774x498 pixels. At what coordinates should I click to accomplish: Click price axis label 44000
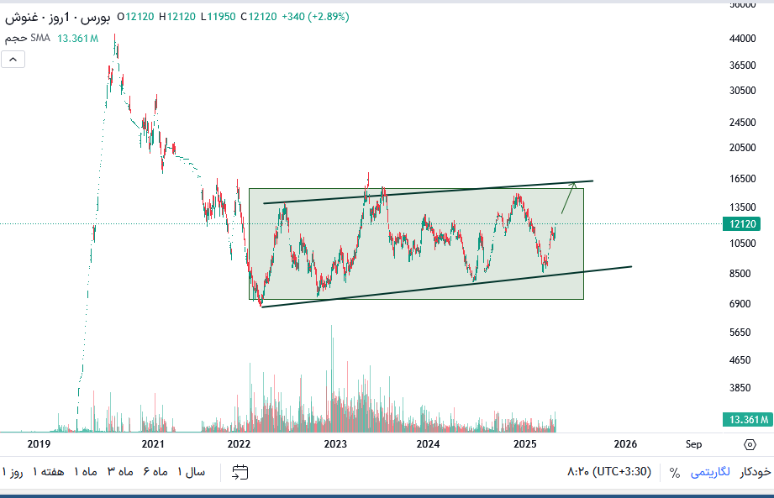[742, 39]
